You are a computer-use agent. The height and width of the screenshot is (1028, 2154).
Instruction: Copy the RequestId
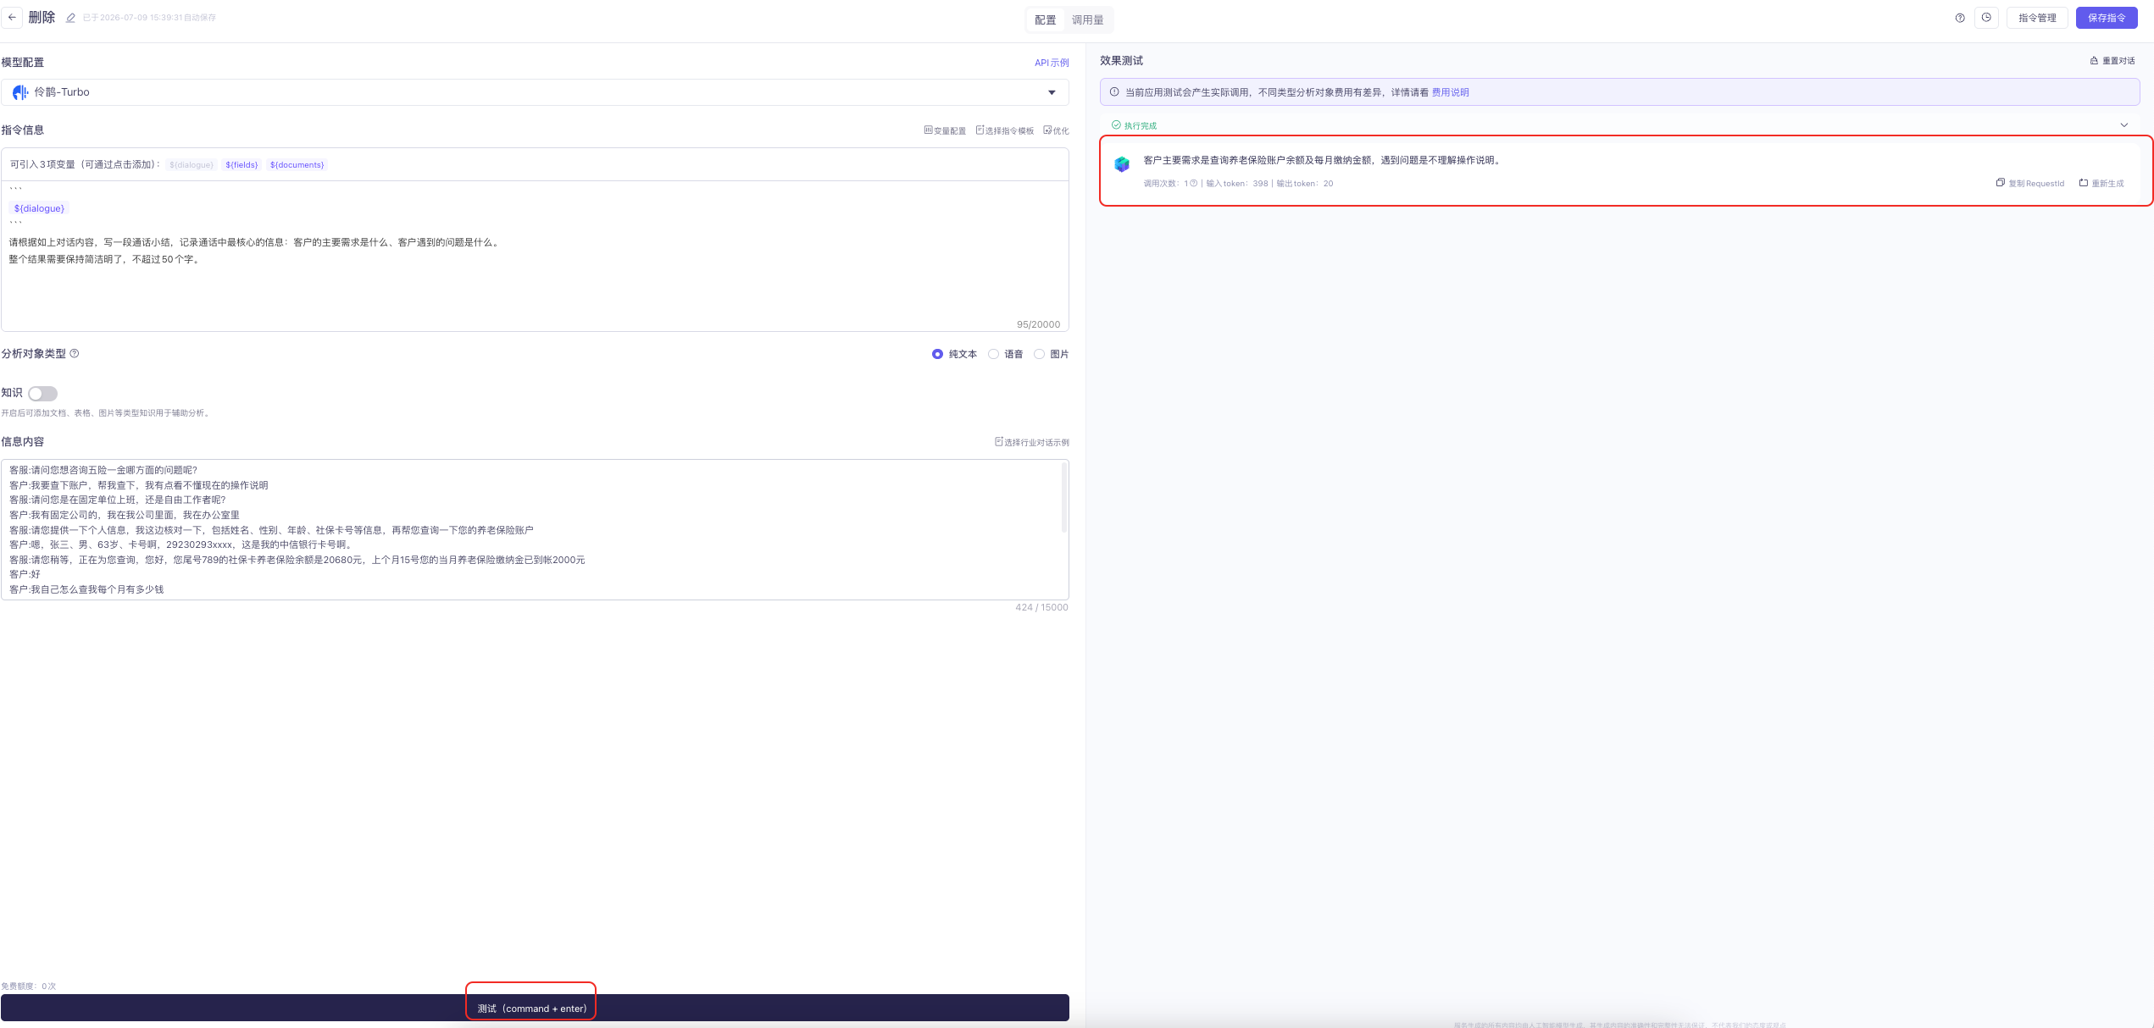[2030, 184]
